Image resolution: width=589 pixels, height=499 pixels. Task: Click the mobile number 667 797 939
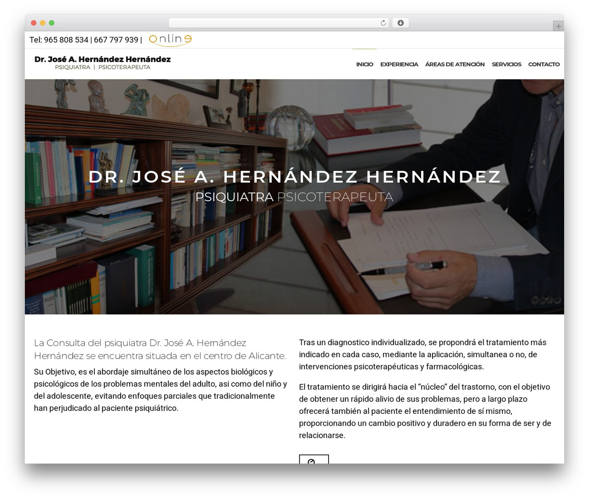pos(116,40)
